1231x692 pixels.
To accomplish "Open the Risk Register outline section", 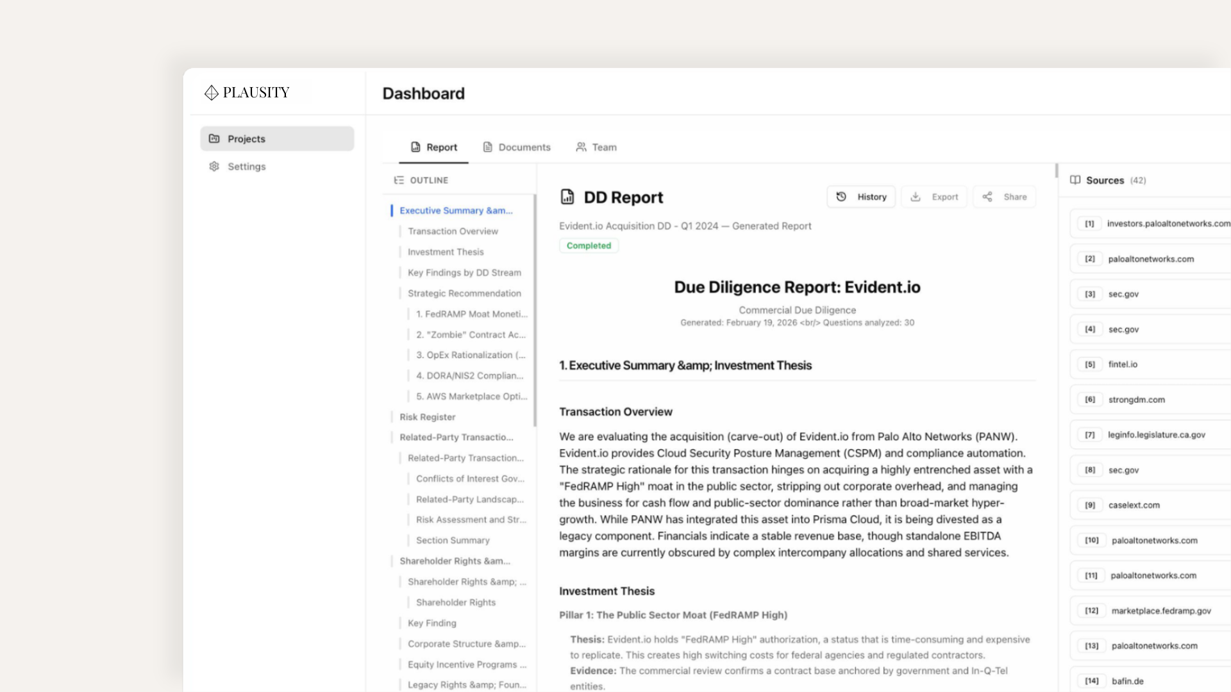I will [427, 416].
